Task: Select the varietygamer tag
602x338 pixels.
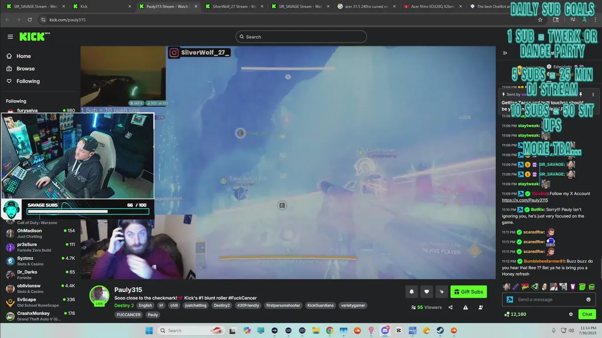Action: pyautogui.click(x=353, y=305)
